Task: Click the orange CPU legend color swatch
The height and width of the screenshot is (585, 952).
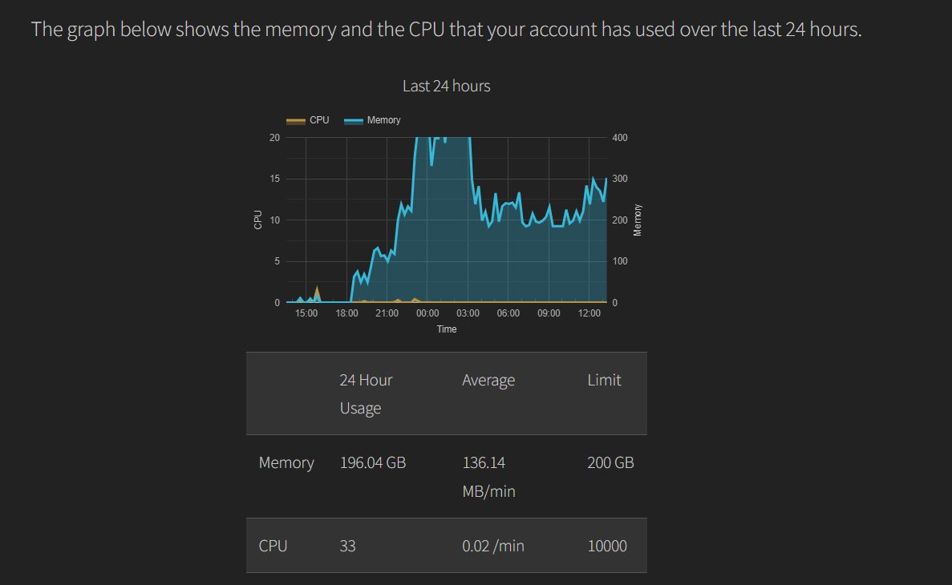Action: (296, 121)
